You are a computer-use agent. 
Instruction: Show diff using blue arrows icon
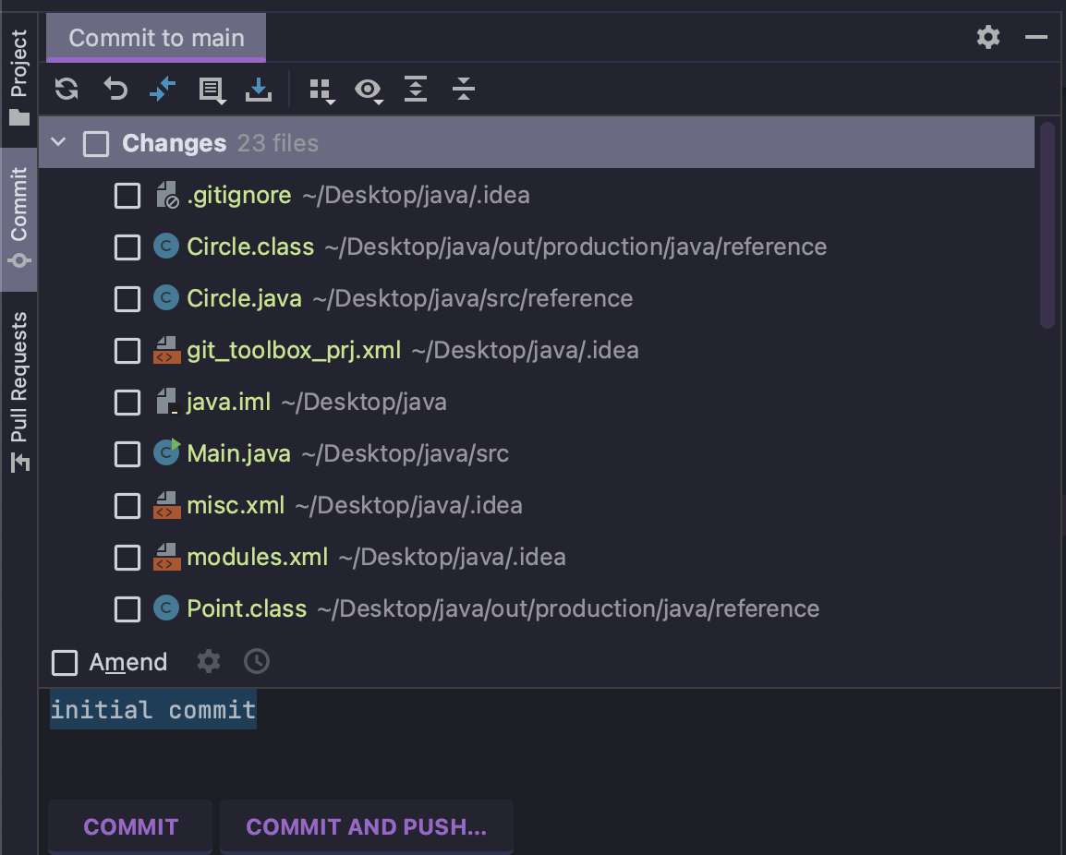tap(163, 89)
